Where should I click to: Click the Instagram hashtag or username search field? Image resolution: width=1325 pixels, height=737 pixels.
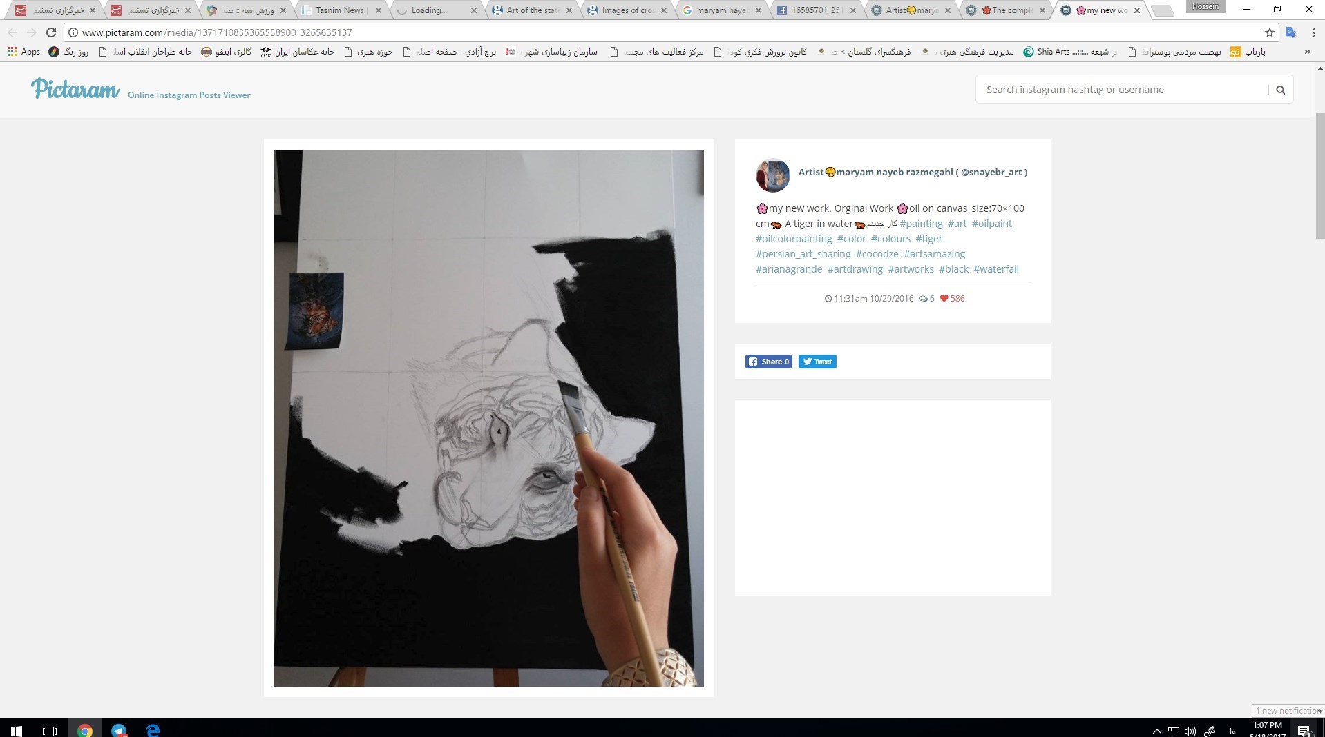click(1123, 90)
